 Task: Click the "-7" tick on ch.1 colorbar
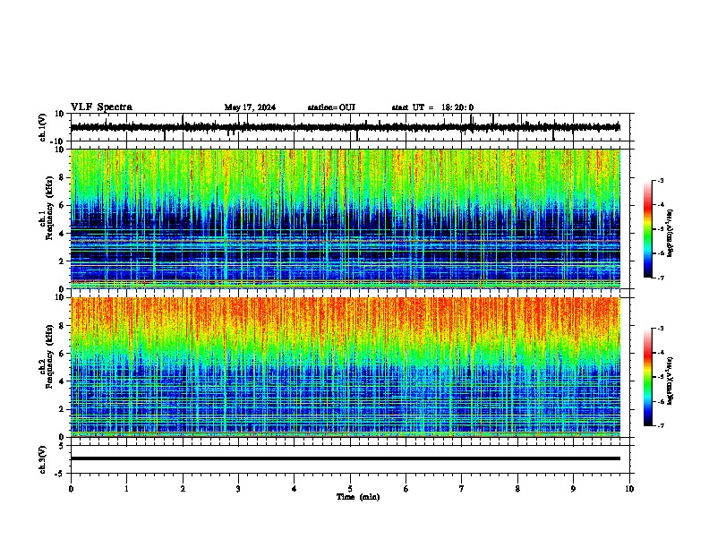(x=660, y=278)
